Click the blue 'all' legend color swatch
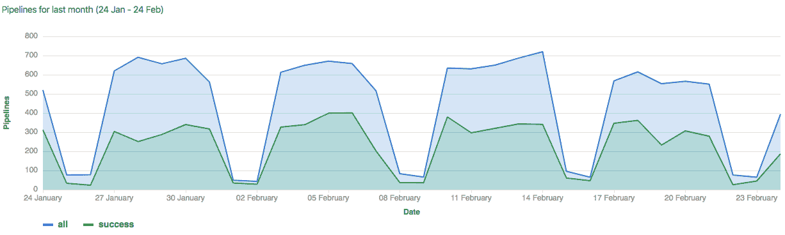The image size is (785, 235). [48, 225]
